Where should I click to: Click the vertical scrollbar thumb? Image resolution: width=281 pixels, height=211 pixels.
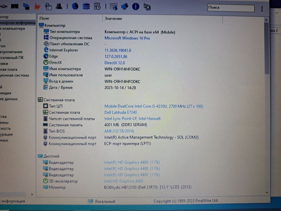click(x=267, y=49)
